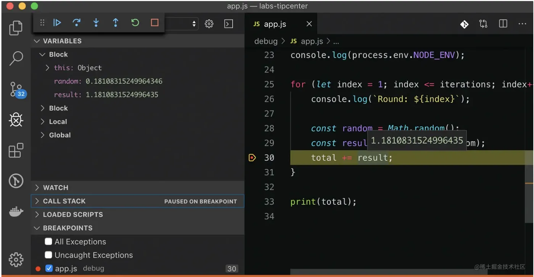534x277 pixels.
Task: Step into the function
Action: (x=96, y=23)
